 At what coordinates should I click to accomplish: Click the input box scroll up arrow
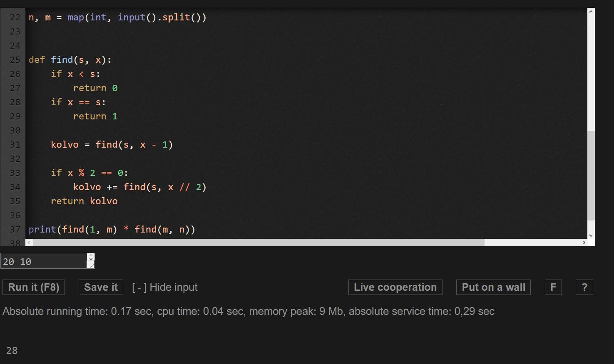(91, 257)
